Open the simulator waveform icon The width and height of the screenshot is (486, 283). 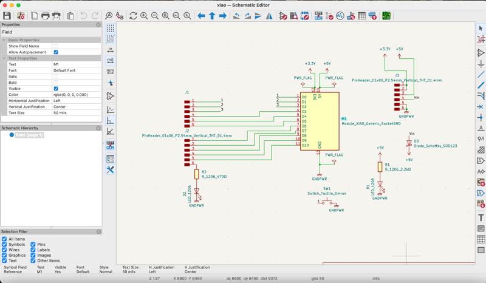[x=340, y=16]
